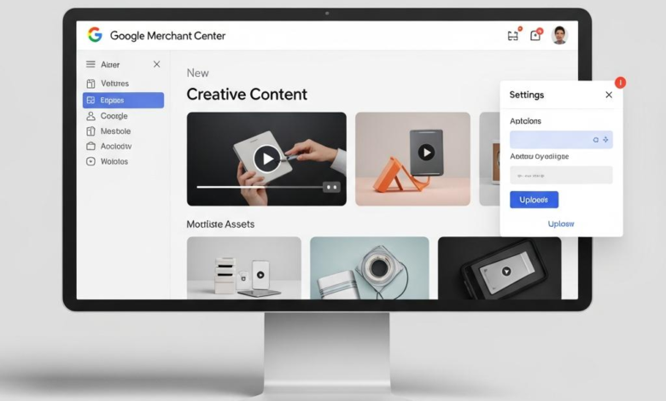Click the red alert badge on Settings panel

(x=620, y=82)
